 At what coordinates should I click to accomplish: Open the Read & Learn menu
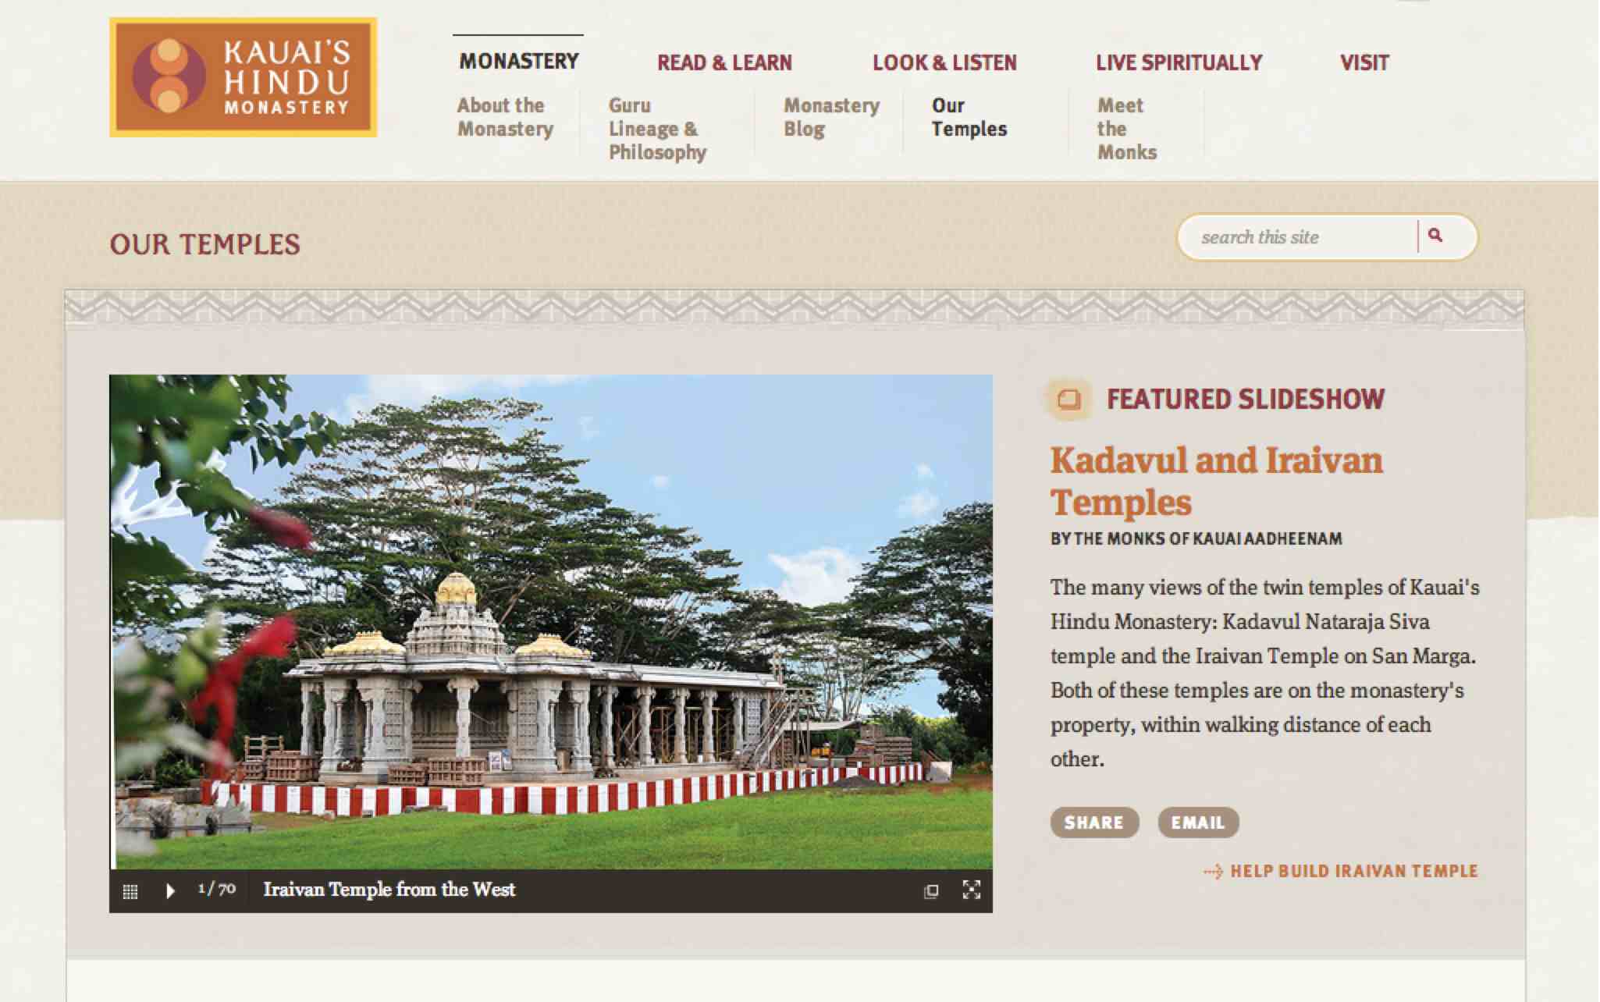(x=724, y=62)
